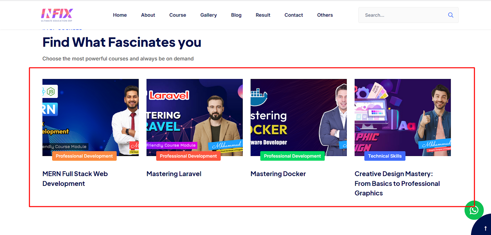Click the orange Professional Development tag

[x=84, y=156]
